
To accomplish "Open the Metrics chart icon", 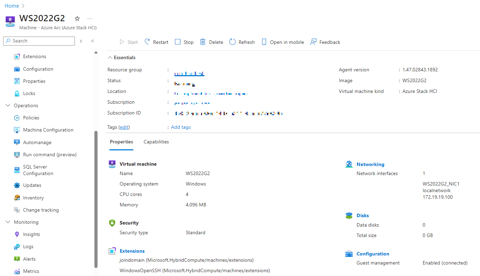I will 17,271.
